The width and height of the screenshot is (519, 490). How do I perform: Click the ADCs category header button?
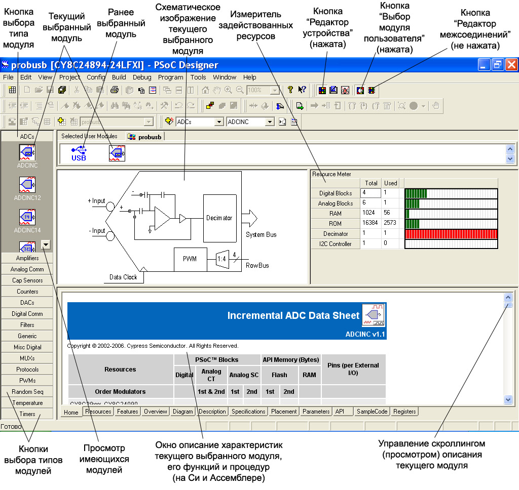(27, 136)
